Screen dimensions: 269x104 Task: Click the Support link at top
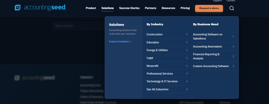coord(217,1)
